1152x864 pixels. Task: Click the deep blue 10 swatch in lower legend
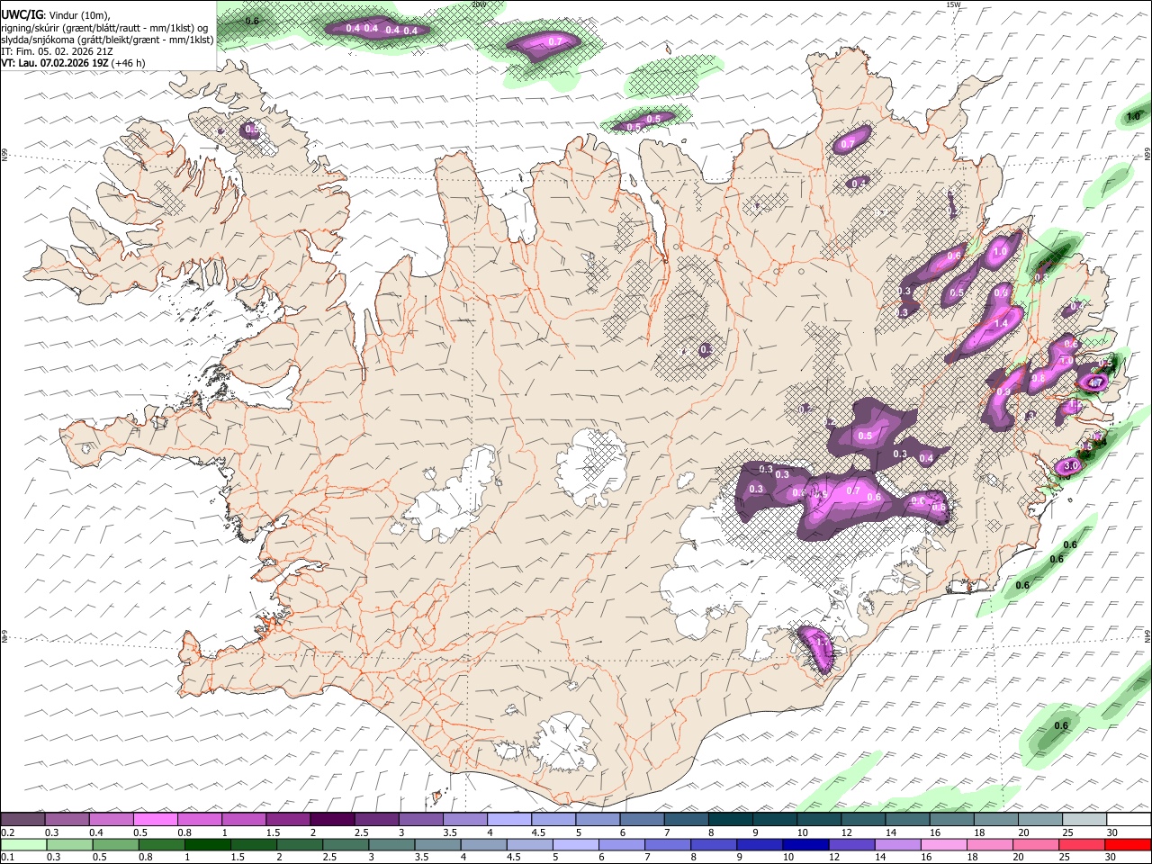click(805, 844)
